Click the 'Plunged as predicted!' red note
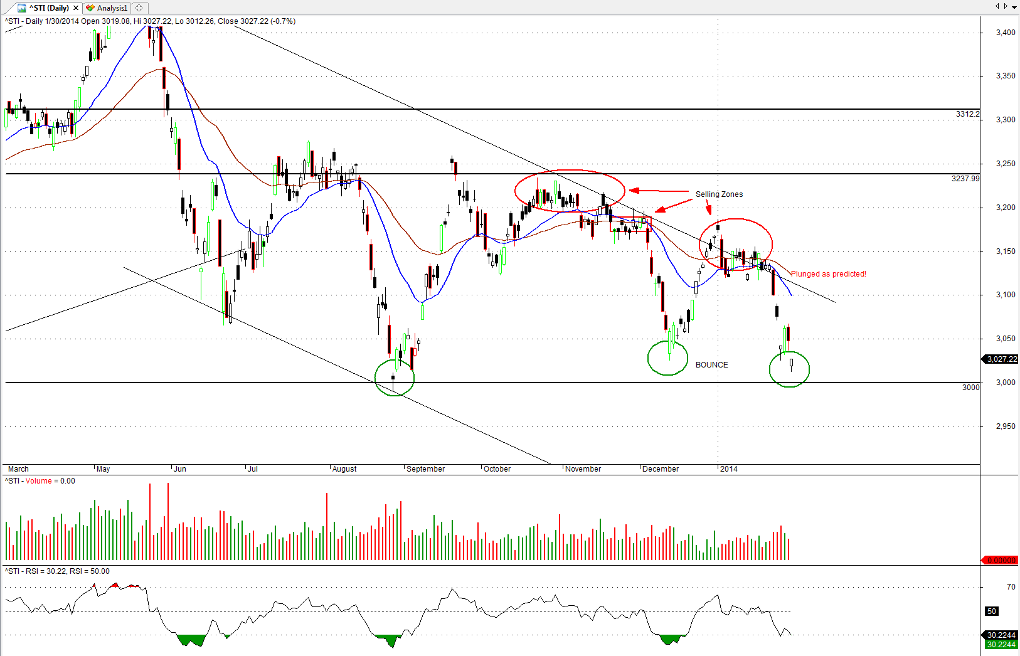The image size is (1020, 656). click(828, 274)
